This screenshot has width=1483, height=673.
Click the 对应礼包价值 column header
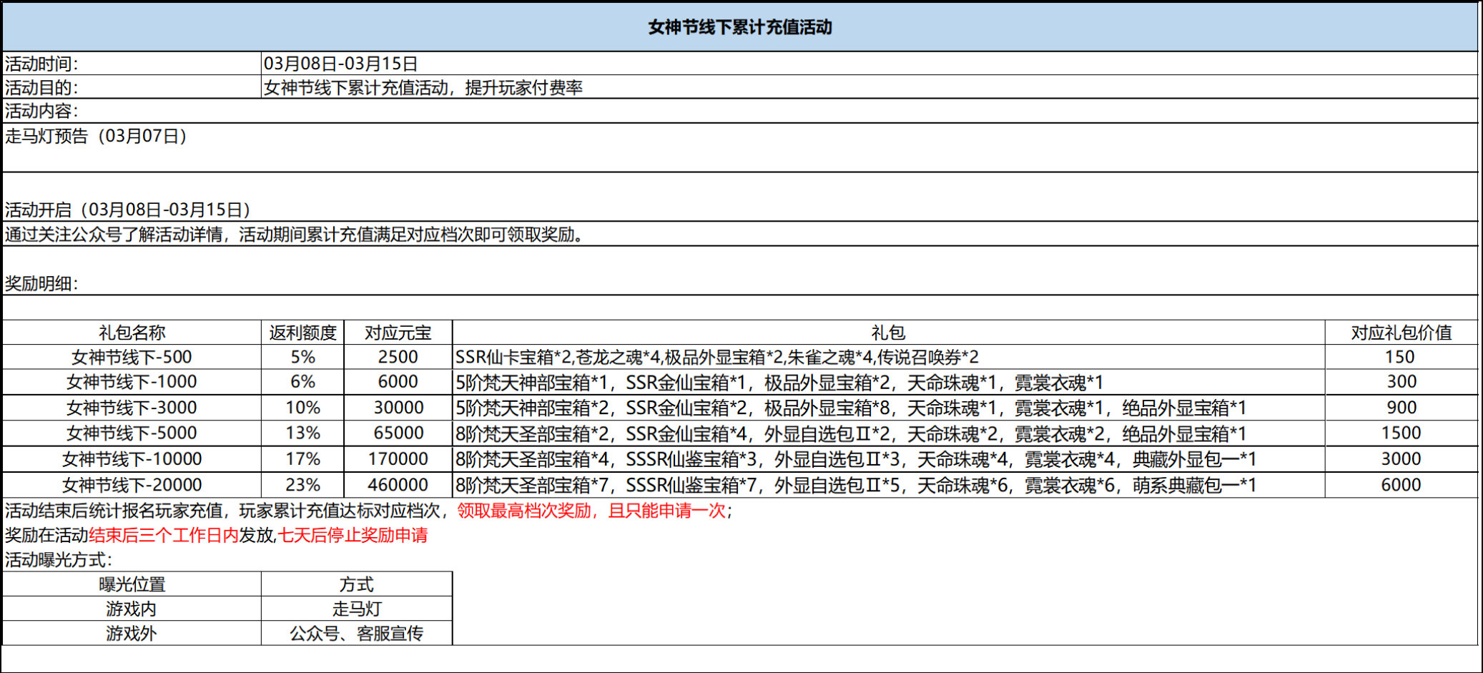click(x=1401, y=333)
